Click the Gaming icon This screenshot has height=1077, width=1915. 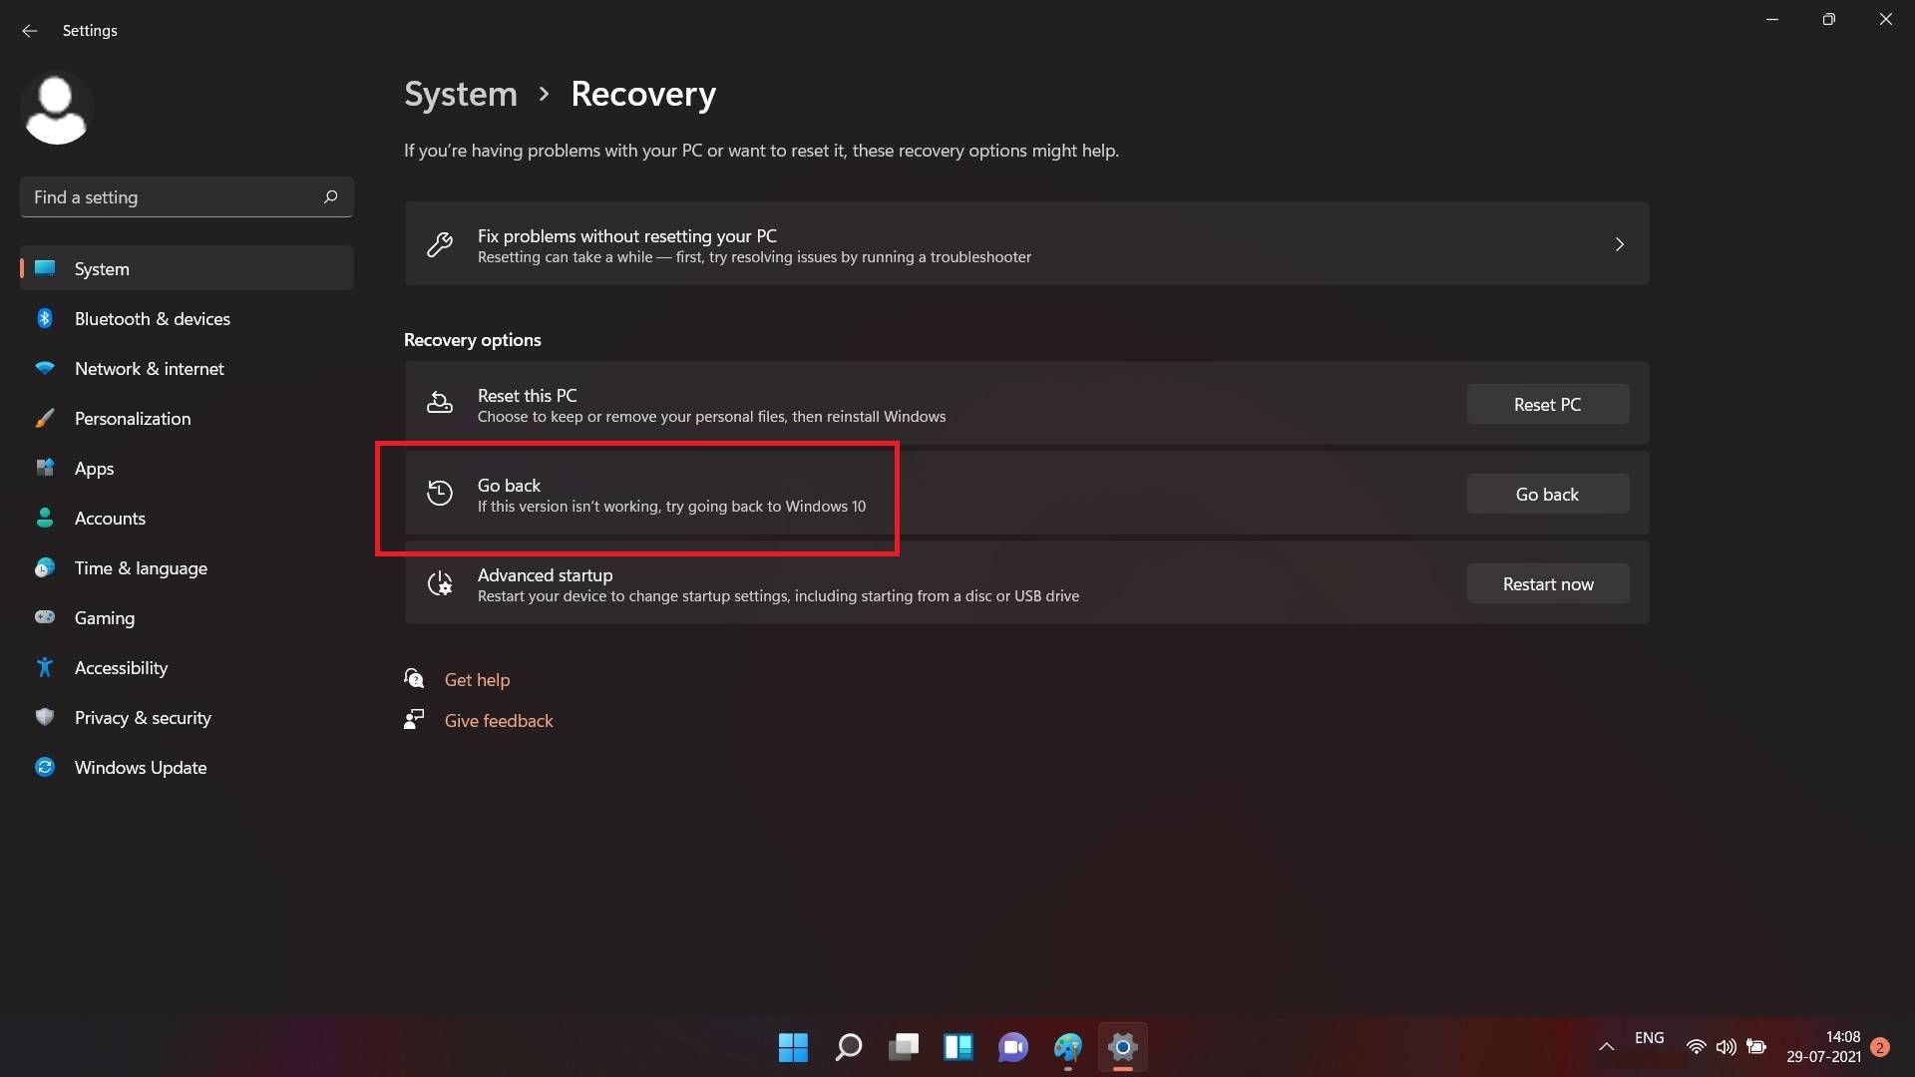coord(45,616)
